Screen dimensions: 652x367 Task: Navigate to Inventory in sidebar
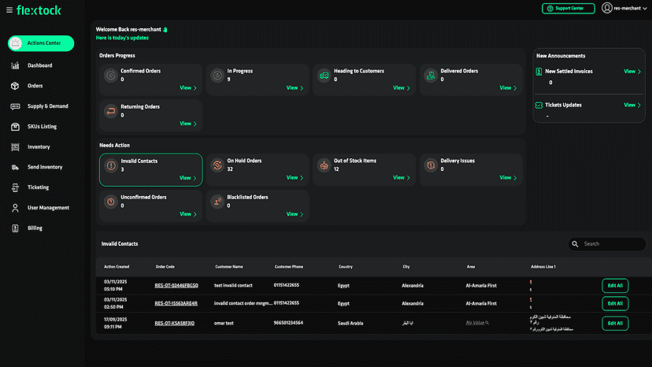(39, 147)
